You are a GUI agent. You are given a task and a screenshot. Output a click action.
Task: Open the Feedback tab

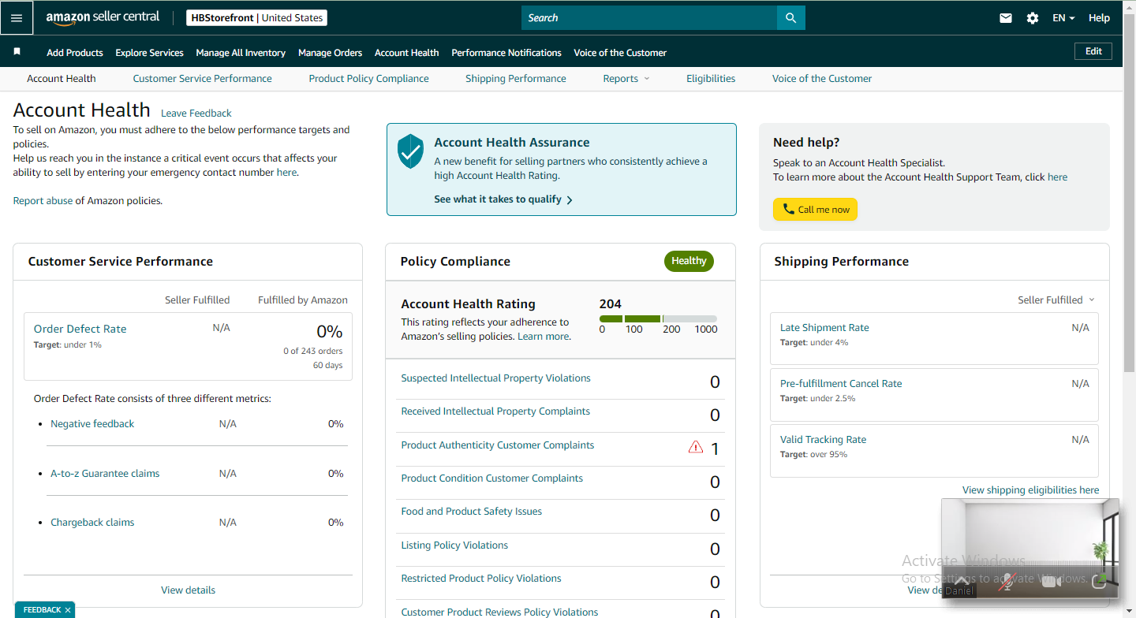[x=42, y=610]
